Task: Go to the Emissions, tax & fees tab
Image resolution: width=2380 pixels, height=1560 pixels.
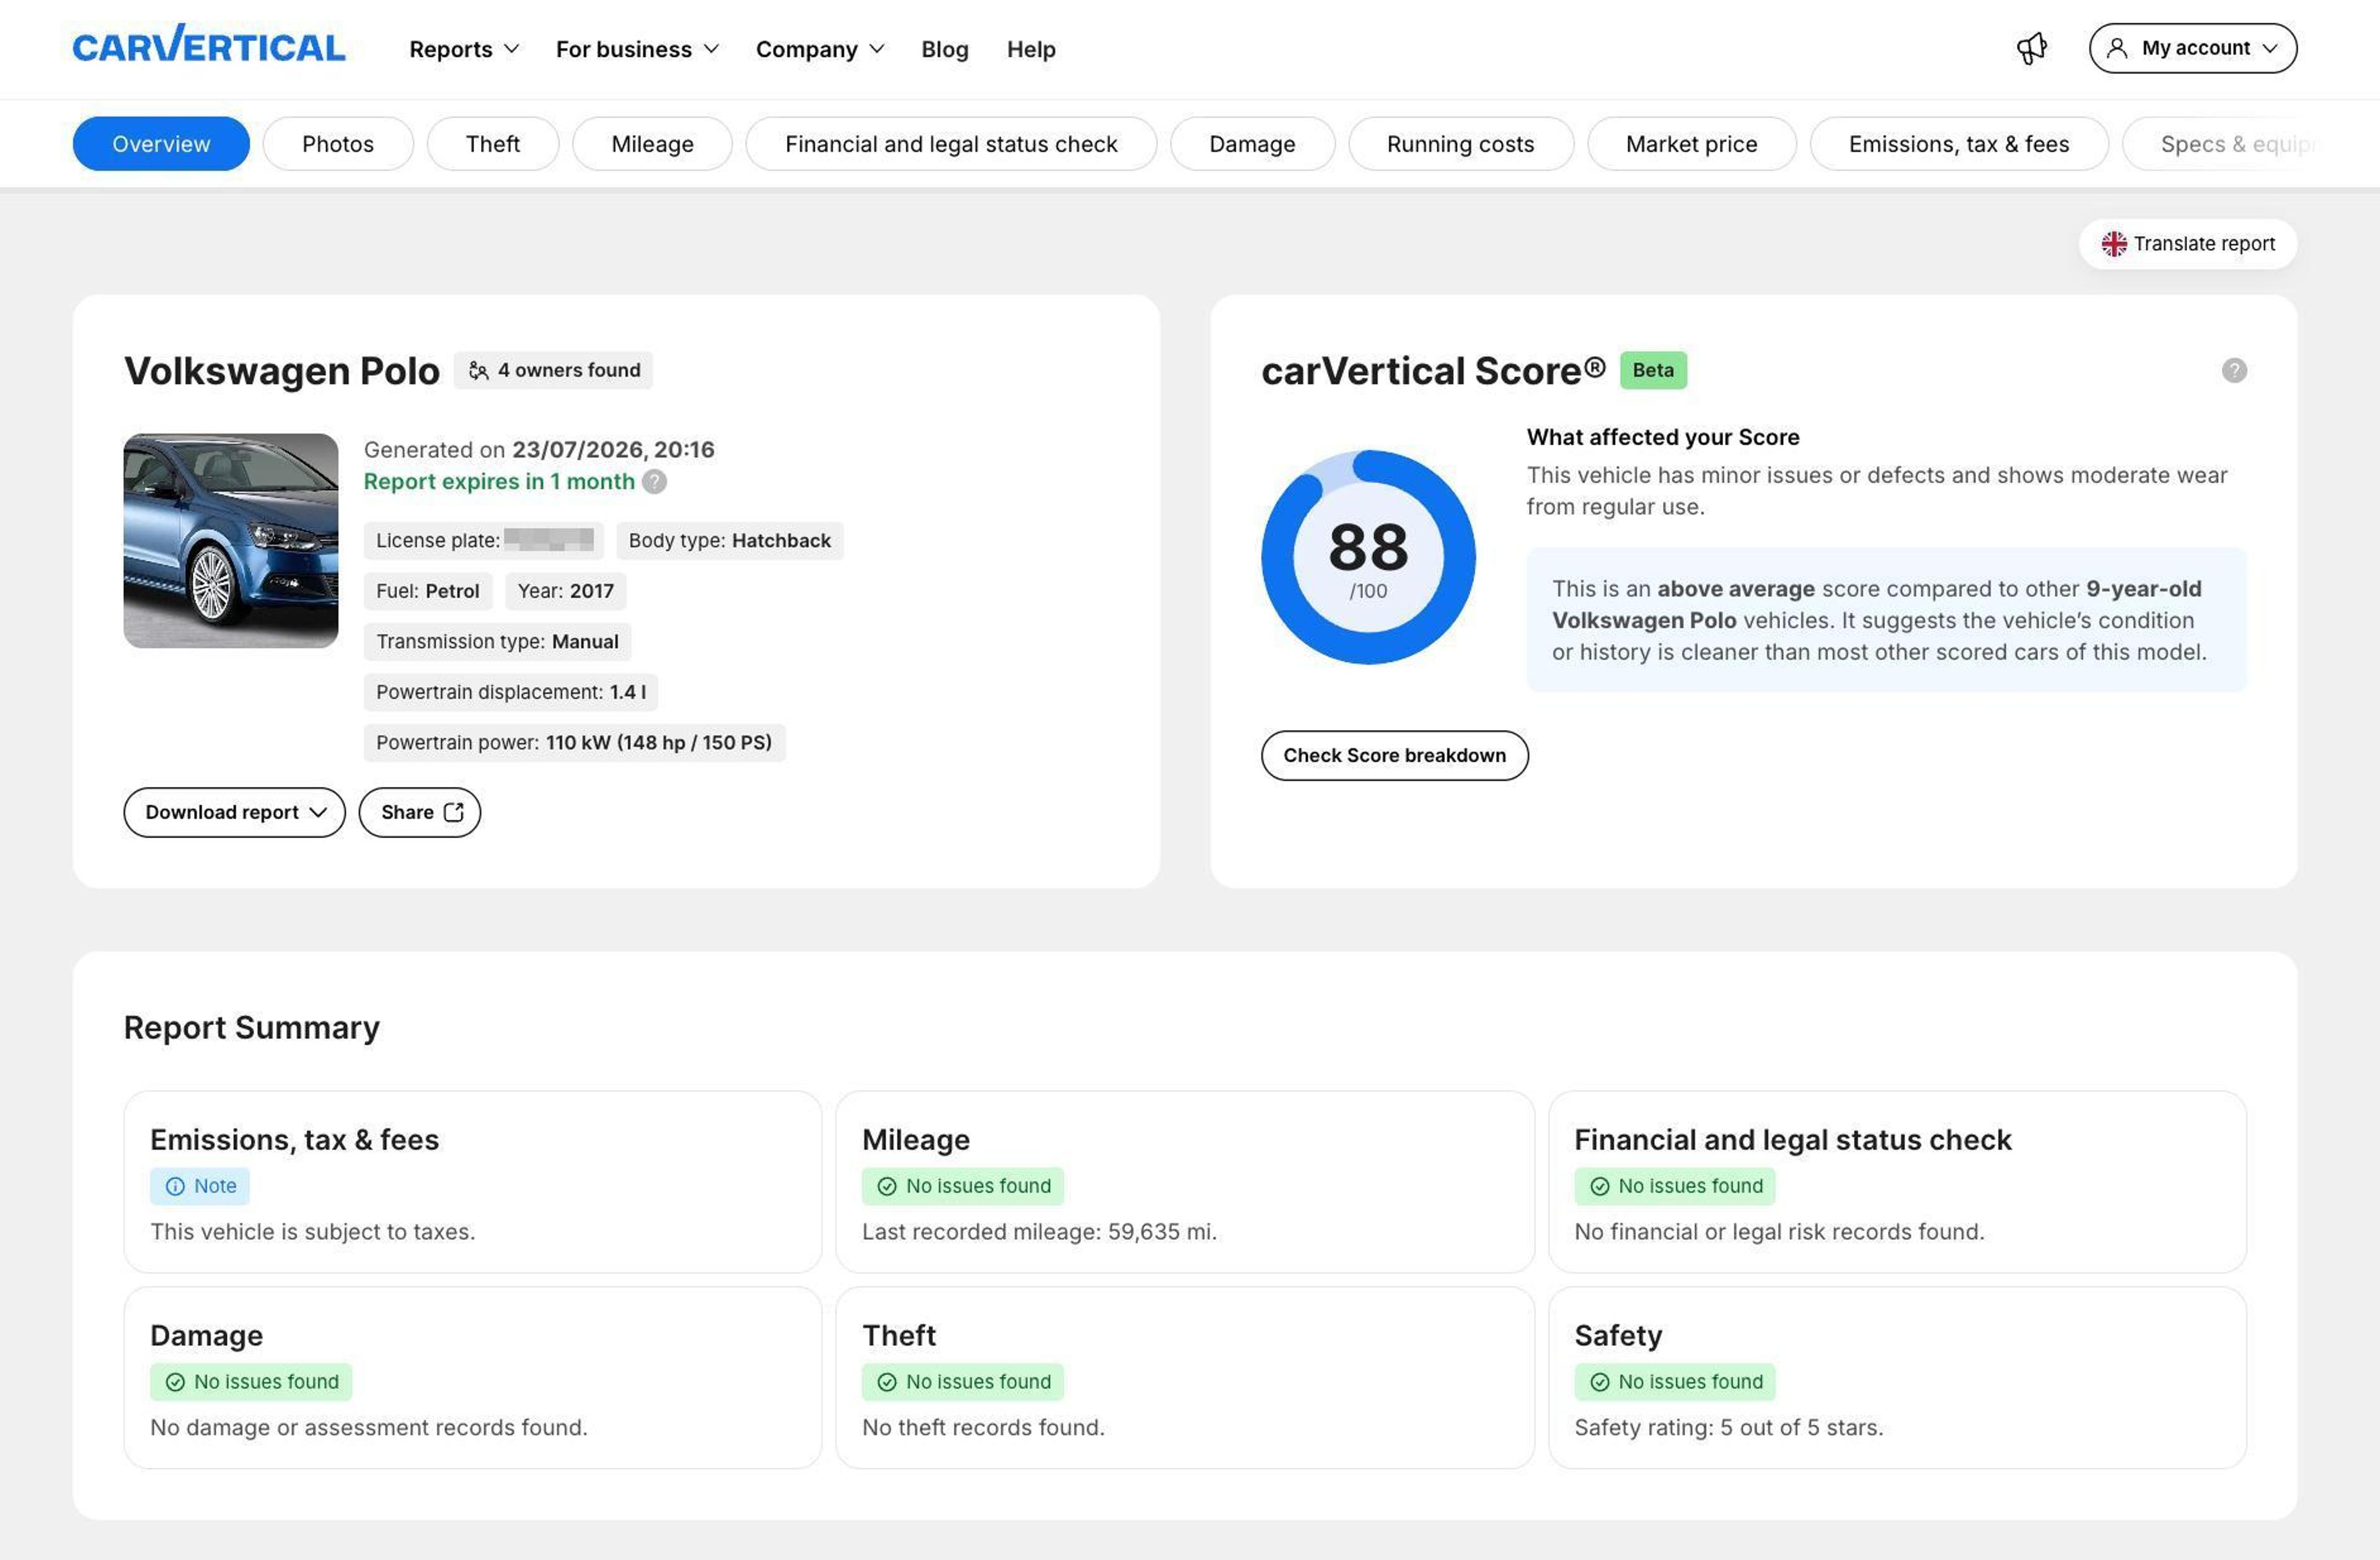Action: click(1959, 144)
